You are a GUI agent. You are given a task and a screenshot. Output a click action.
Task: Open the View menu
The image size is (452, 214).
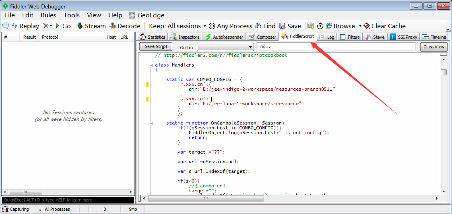coord(94,15)
